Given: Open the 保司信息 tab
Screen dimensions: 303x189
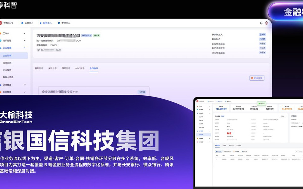Looking at the screenshot, I should pos(66,68).
